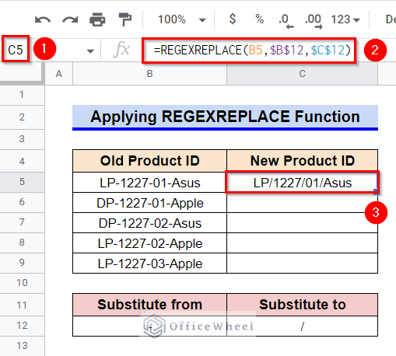Select row 7 header
This screenshot has width=396, height=356.
[22, 222]
